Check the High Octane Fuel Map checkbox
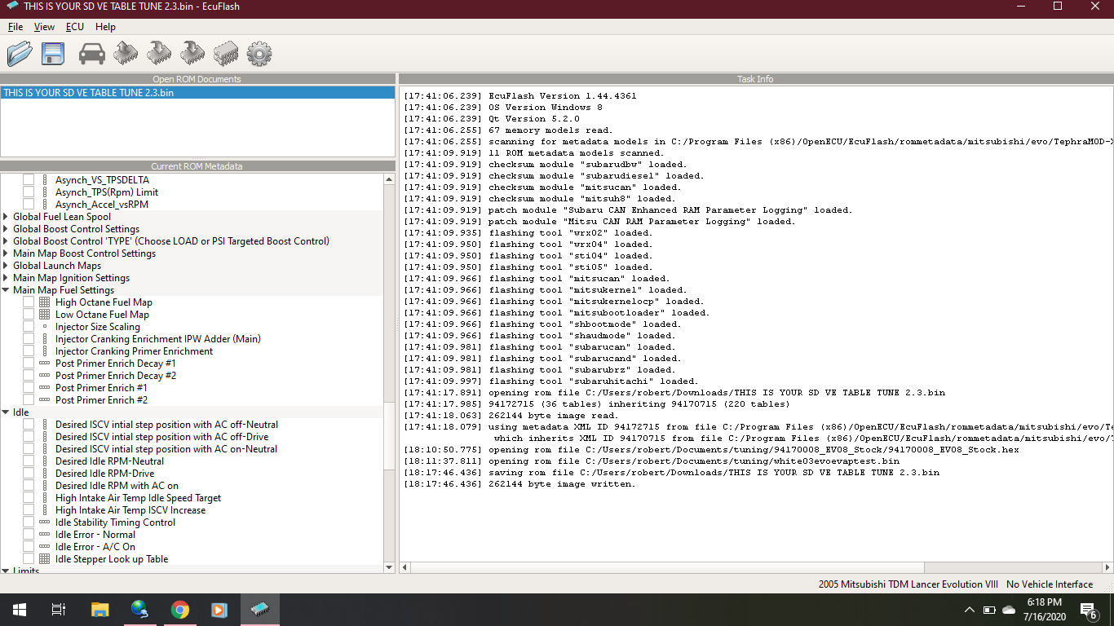The width and height of the screenshot is (1114, 626). point(29,302)
